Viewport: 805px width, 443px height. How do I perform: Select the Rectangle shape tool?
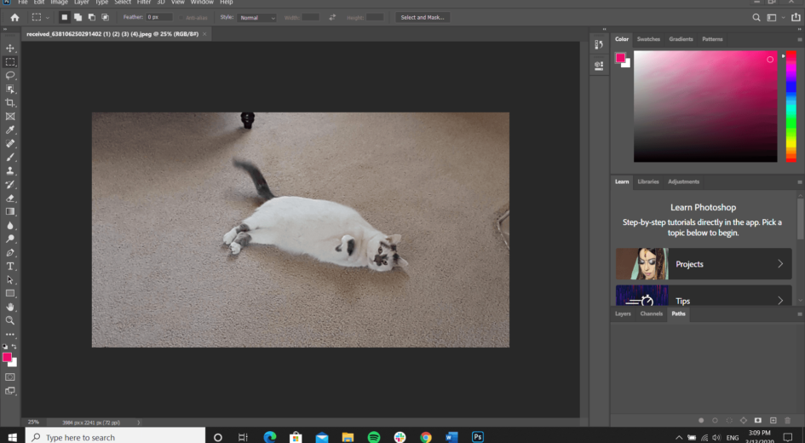9,293
